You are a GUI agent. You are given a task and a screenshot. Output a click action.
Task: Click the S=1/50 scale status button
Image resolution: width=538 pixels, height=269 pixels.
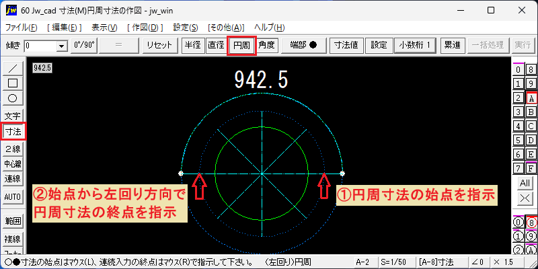396,262
